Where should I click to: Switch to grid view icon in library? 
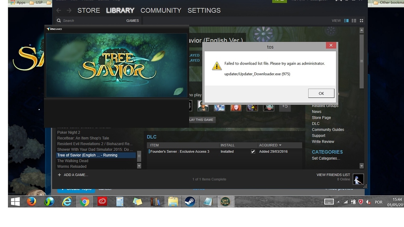(x=361, y=20)
